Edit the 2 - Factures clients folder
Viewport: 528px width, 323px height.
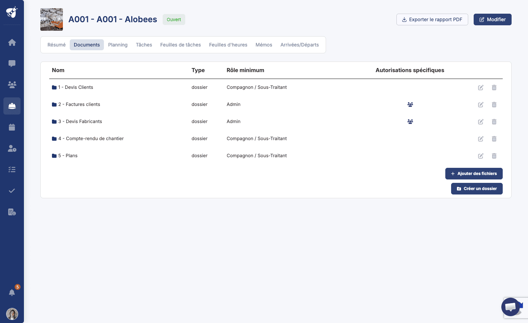[481, 105]
